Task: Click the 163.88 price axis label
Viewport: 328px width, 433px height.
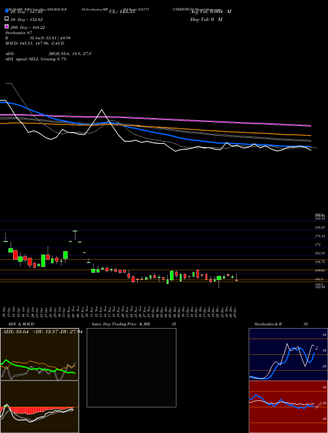Action: coord(319,253)
